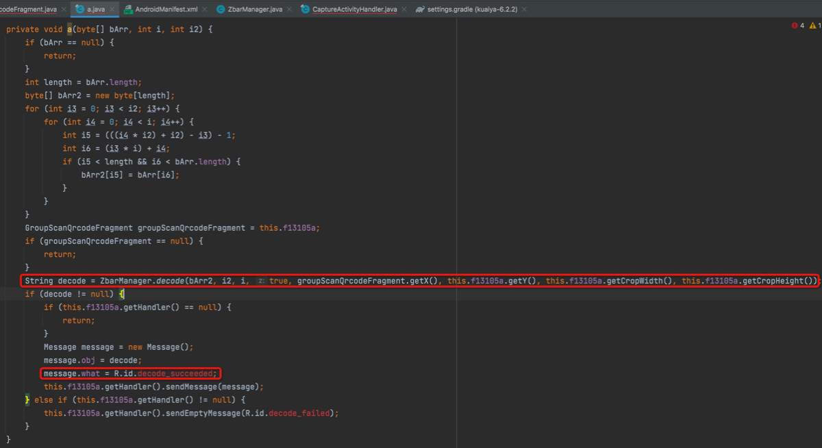Click 'this.f13105a.getCropWidth()' argument

click(x=609, y=281)
